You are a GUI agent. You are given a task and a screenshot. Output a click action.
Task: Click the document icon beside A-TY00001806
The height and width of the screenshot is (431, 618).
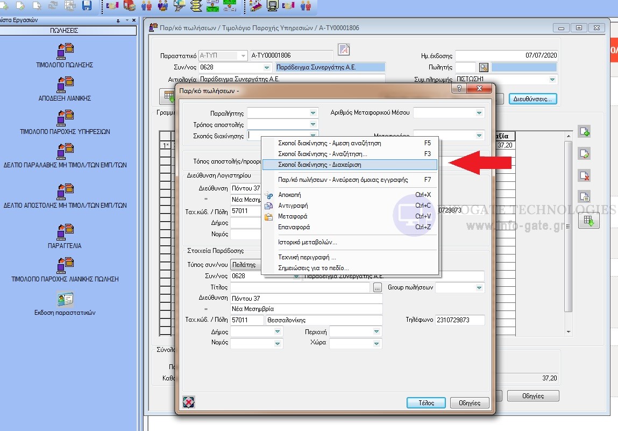[344, 50]
